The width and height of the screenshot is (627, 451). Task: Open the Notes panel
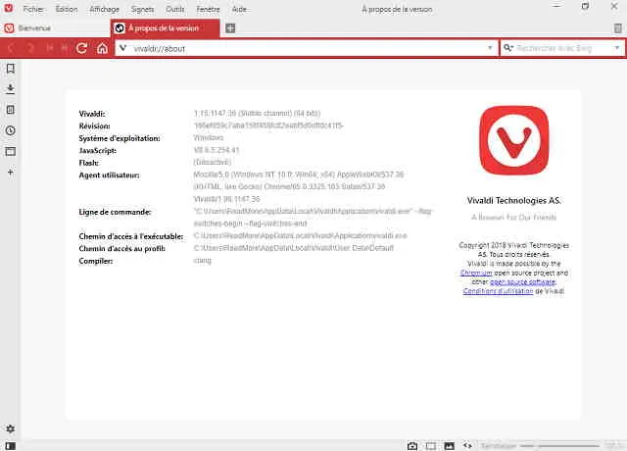[x=11, y=110]
